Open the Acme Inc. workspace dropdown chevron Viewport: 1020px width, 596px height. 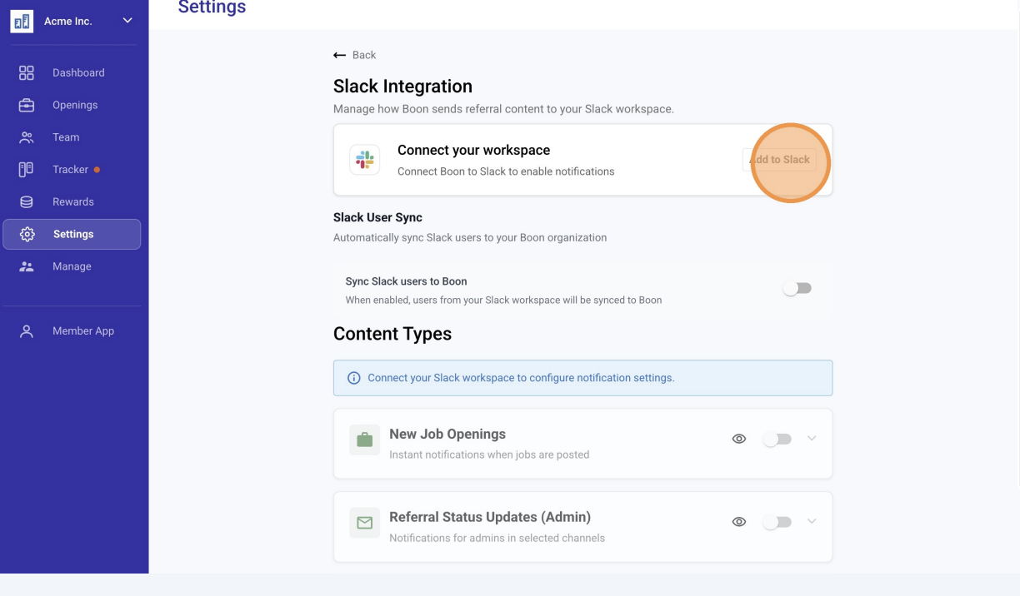click(127, 21)
